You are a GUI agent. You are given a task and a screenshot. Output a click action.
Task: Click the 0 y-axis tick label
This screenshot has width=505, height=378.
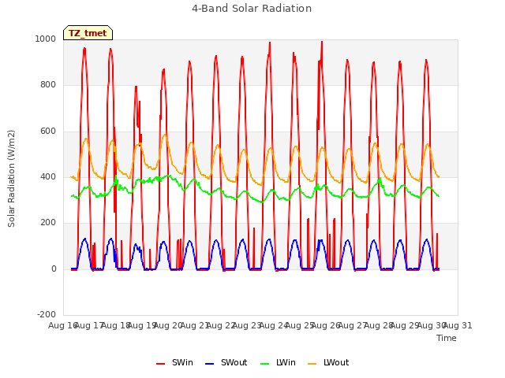tap(54, 269)
